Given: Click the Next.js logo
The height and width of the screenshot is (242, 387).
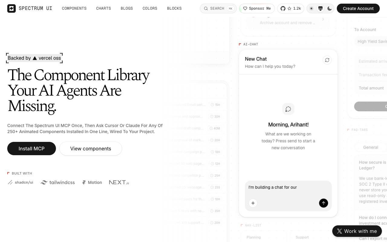Looking at the screenshot, I should pyautogui.click(x=119, y=182).
